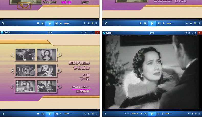Open playlist icon in top-right player window
The height and width of the screenshot is (117, 202).
coord(199,24)
